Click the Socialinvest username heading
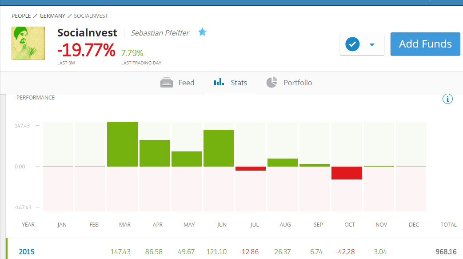The width and height of the screenshot is (463, 259). pos(88,32)
